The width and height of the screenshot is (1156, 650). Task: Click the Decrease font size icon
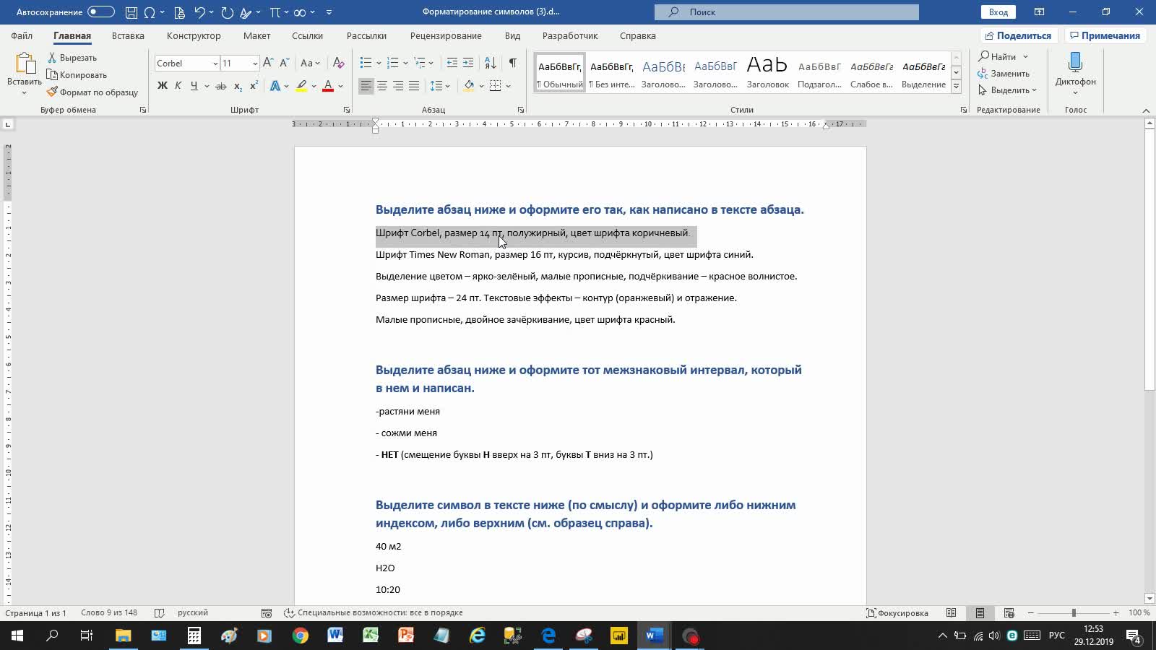284,63
